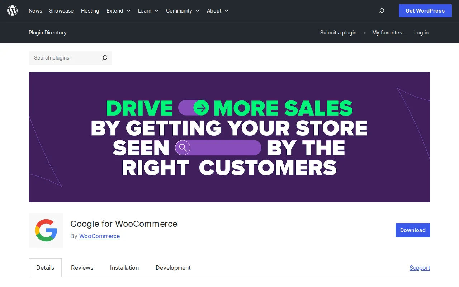The width and height of the screenshot is (459, 287).
Task: Switch to the Details tab
Action: pyautogui.click(x=45, y=268)
